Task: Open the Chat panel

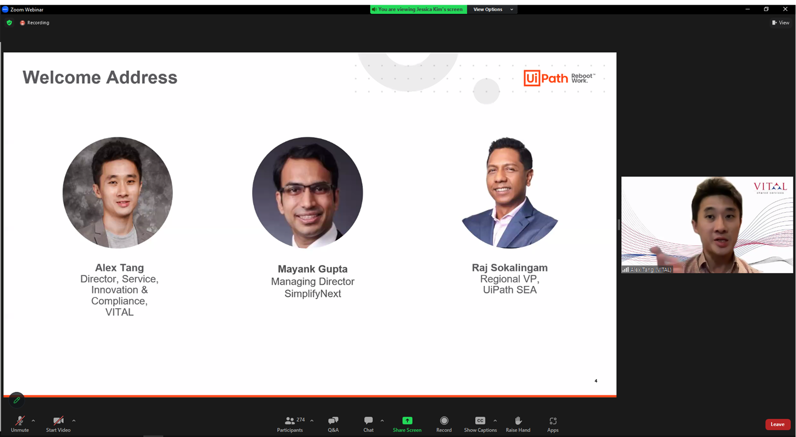Action: click(x=369, y=424)
